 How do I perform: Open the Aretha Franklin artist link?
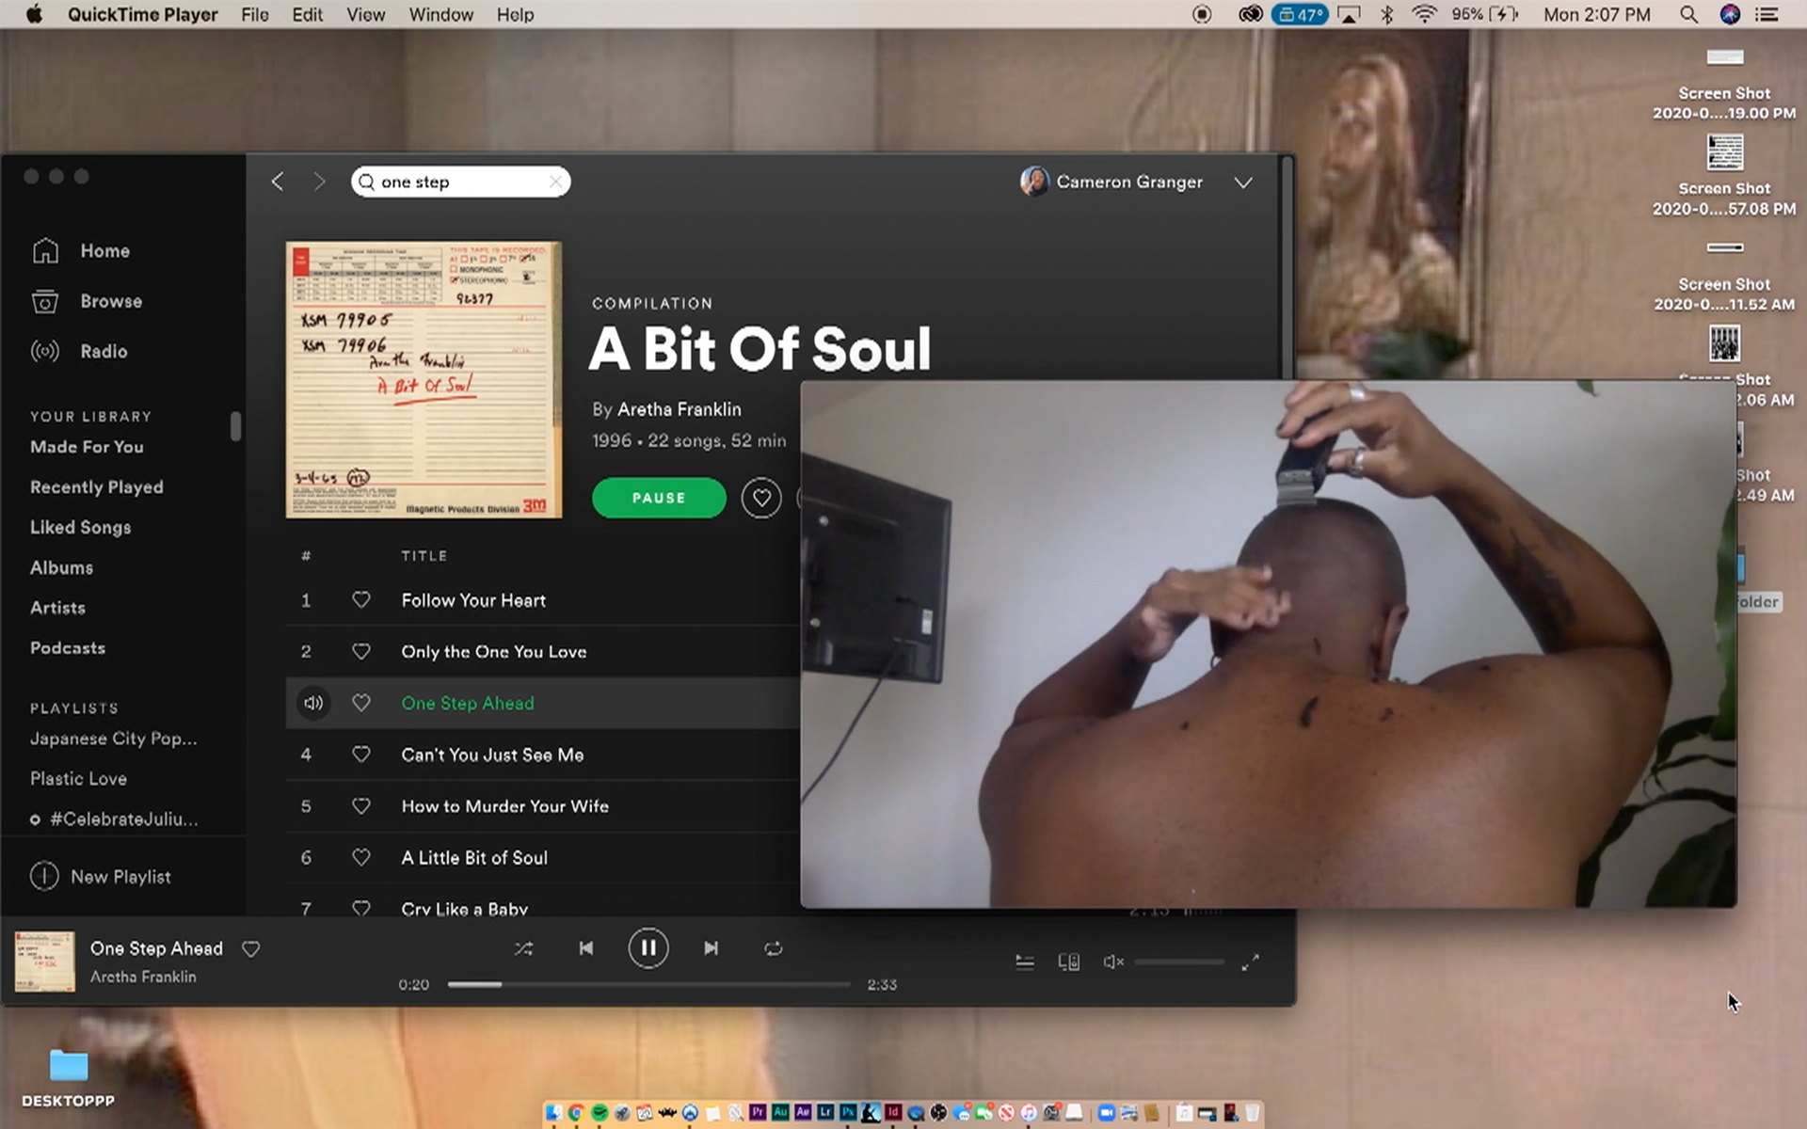tap(679, 409)
